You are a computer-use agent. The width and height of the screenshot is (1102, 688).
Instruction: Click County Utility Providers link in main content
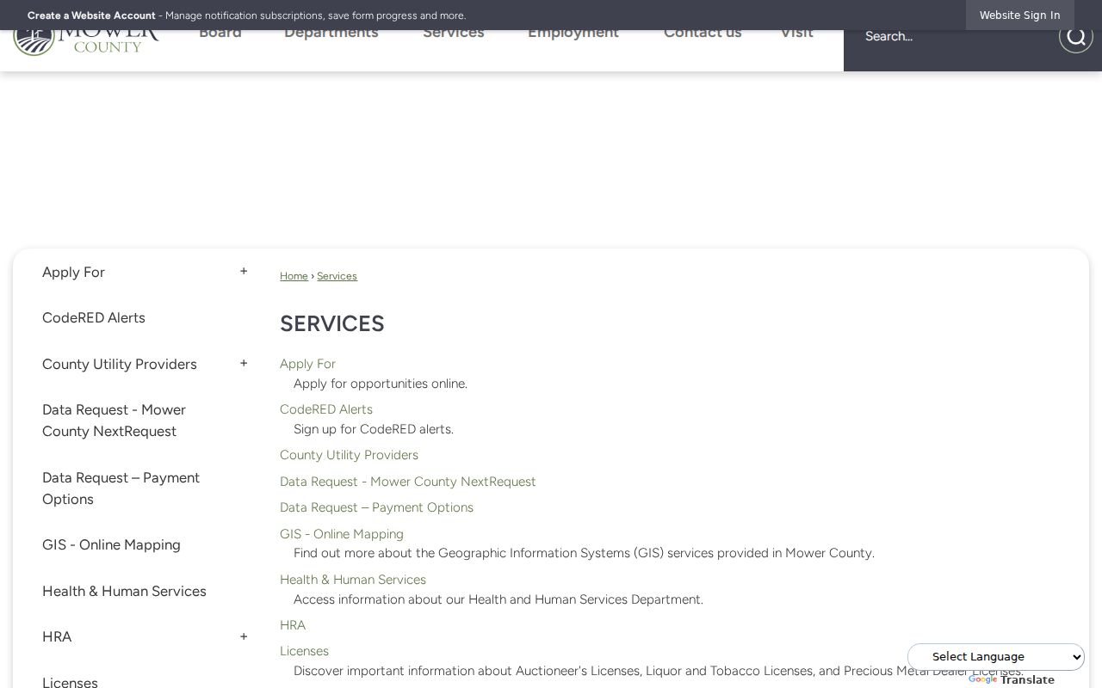point(349,455)
